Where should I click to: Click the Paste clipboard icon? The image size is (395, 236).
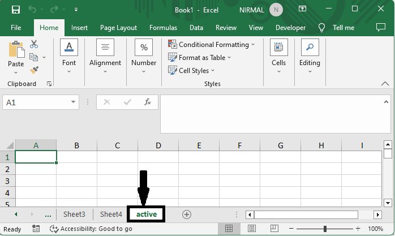point(16,52)
